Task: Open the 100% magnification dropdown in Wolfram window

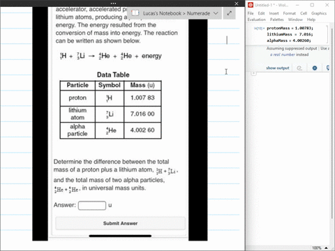Action: pyautogui.click(x=320, y=248)
